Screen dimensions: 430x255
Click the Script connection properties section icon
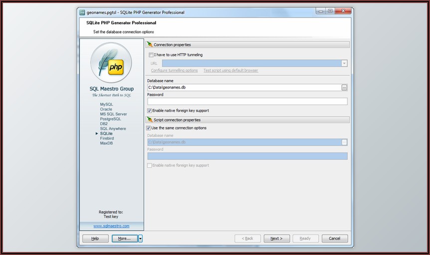[x=150, y=120]
